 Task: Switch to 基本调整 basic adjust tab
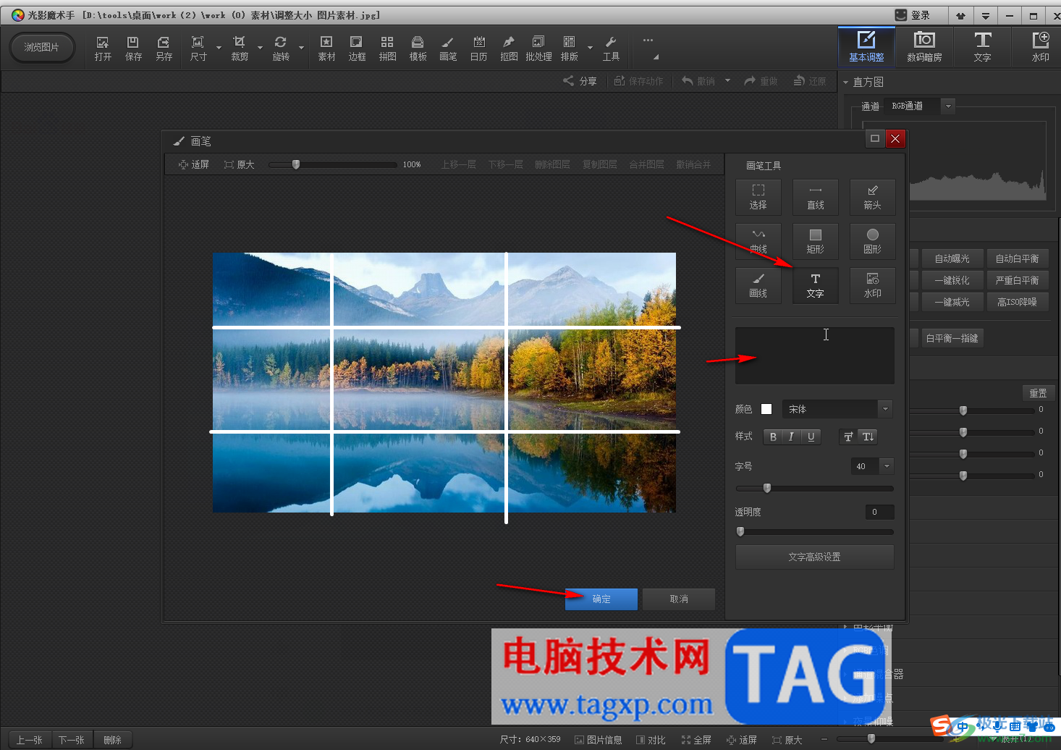pyautogui.click(x=866, y=46)
